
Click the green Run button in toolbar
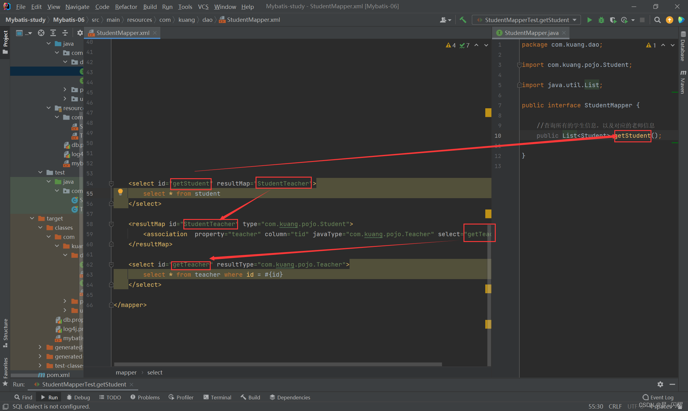coord(589,20)
